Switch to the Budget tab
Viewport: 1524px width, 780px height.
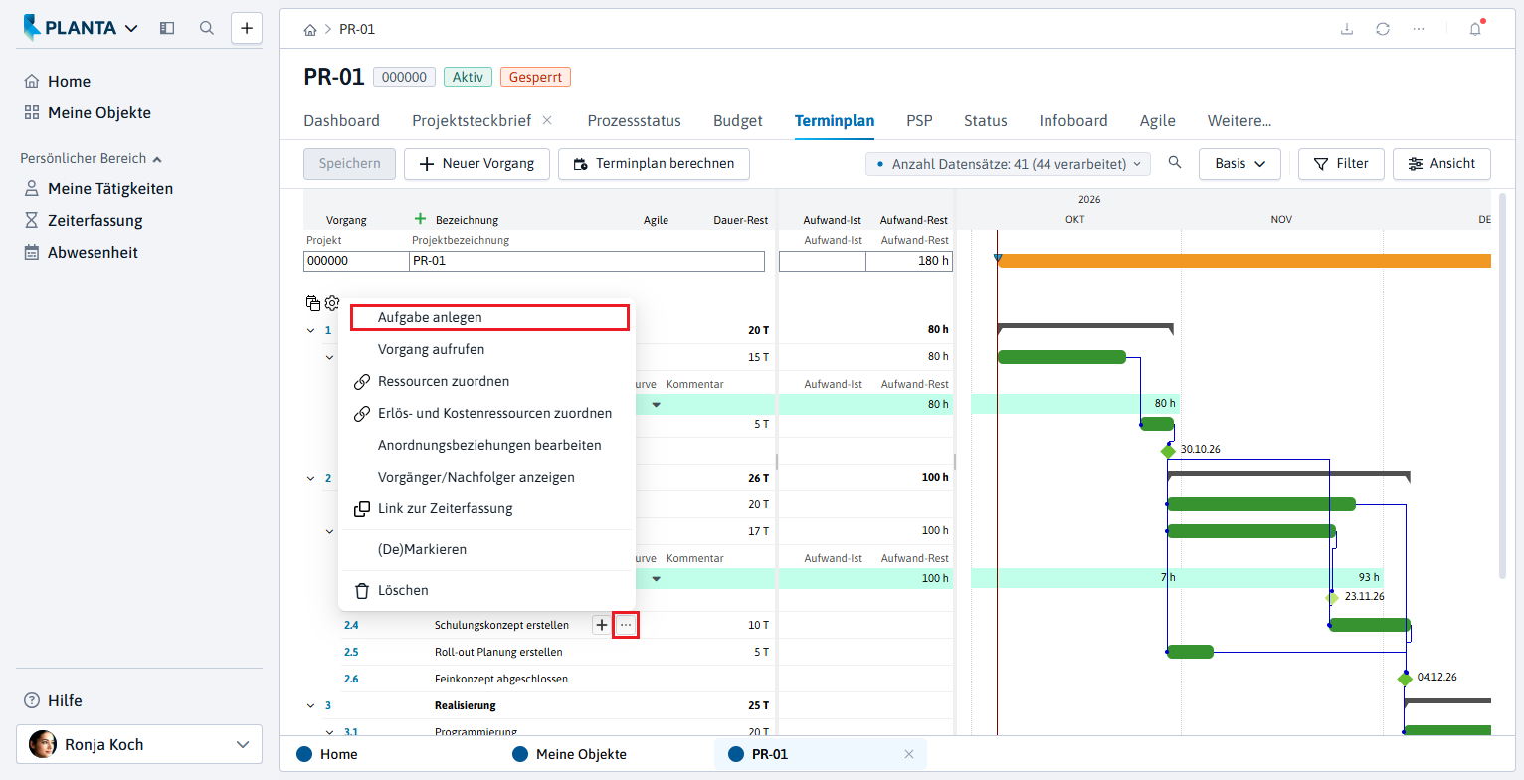[x=738, y=121]
